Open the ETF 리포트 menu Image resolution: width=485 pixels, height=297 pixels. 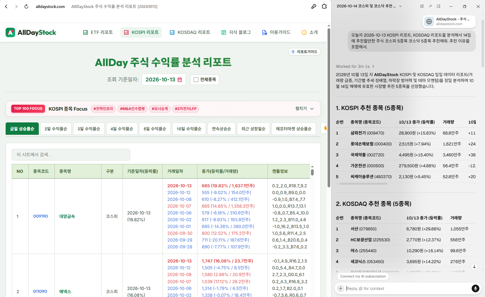(x=98, y=32)
